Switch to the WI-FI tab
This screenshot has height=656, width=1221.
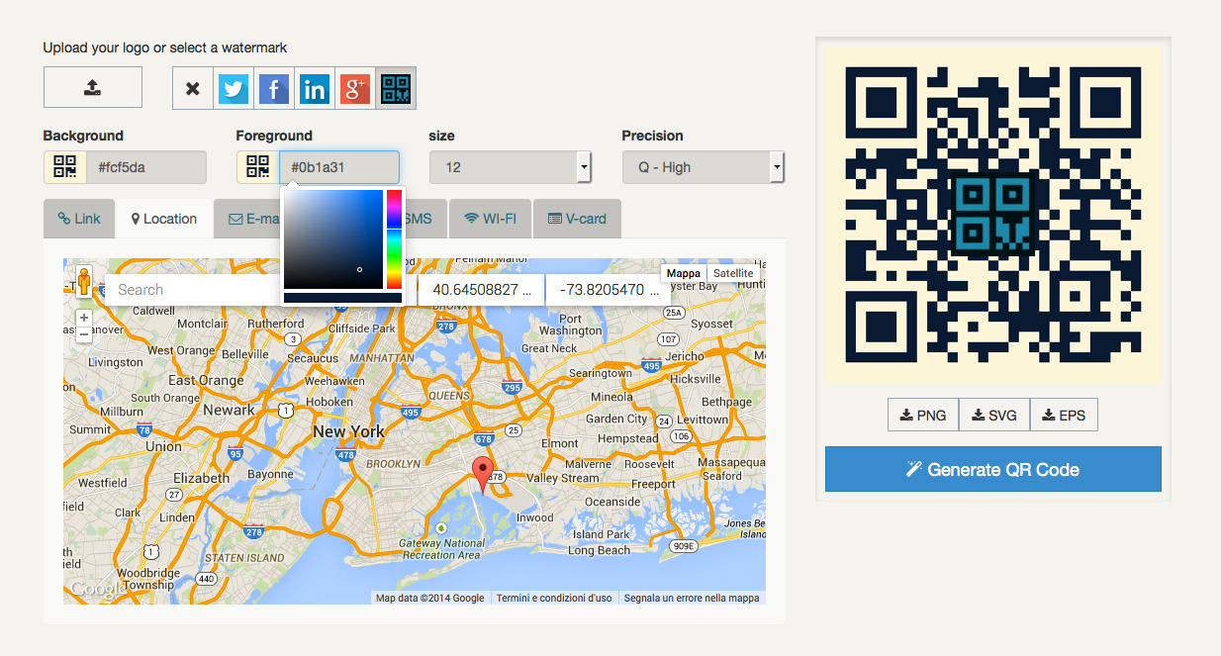coord(490,218)
